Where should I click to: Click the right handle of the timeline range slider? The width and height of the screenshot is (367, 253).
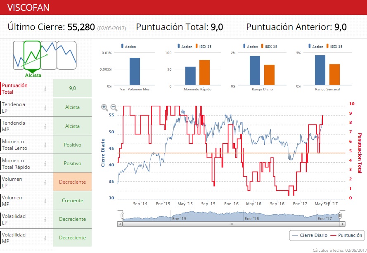tap(340, 215)
